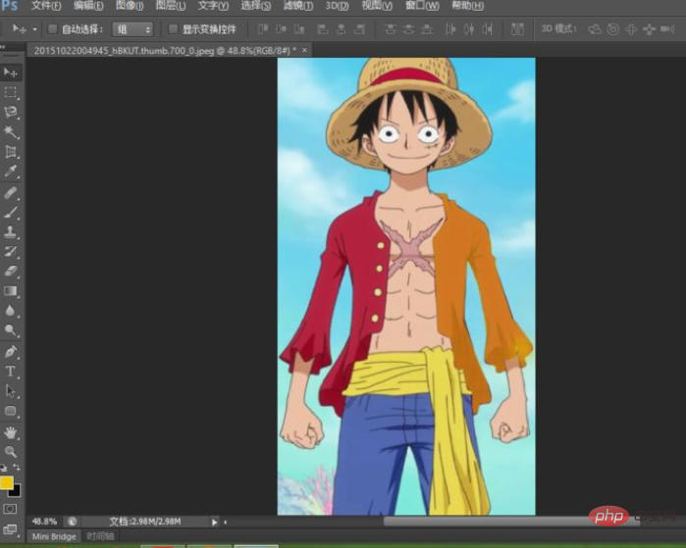The width and height of the screenshot is (686, 548).
Task: Close the open jpeg document tab
Action: pyautogui.click(x=304, y=50)
